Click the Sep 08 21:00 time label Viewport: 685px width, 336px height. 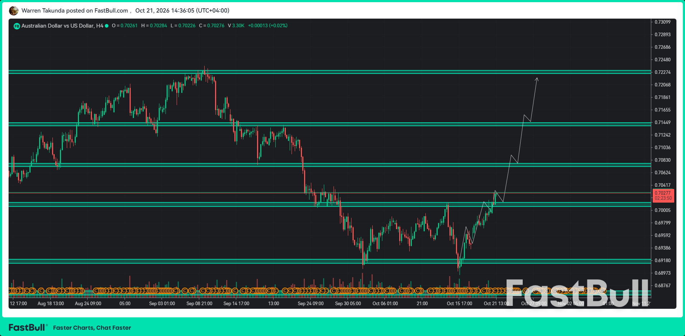pos(199,303)
